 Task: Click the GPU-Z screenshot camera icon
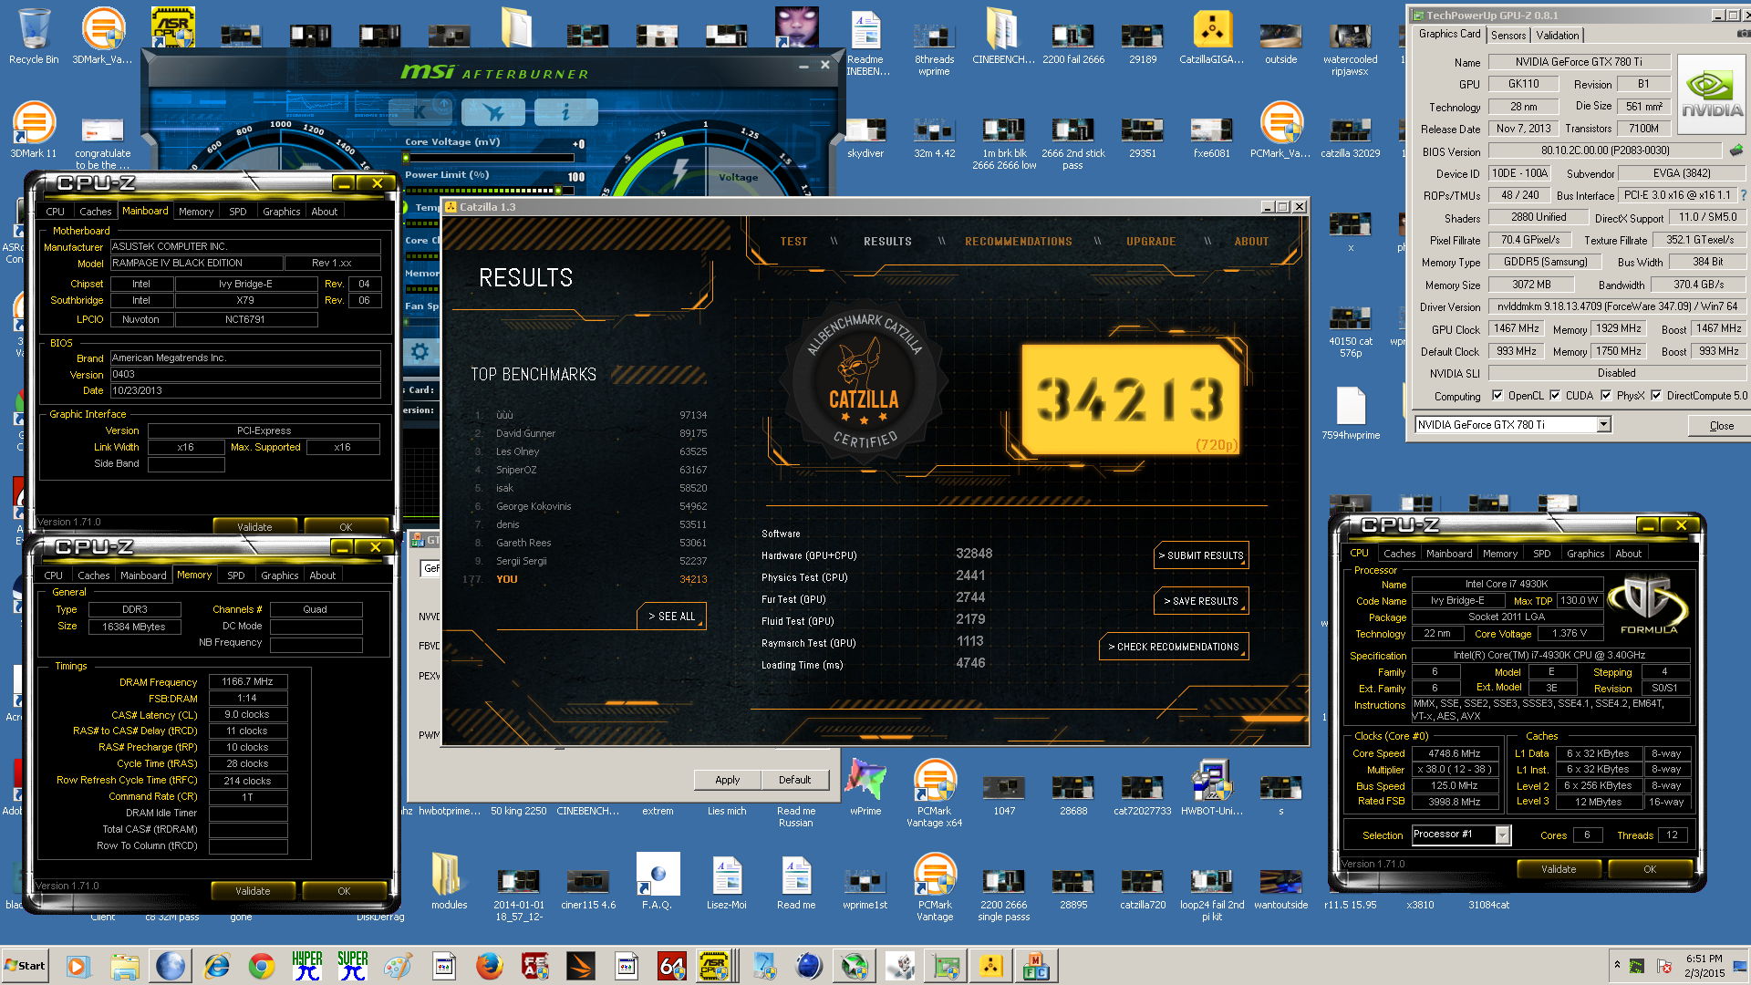point(1742,34)
